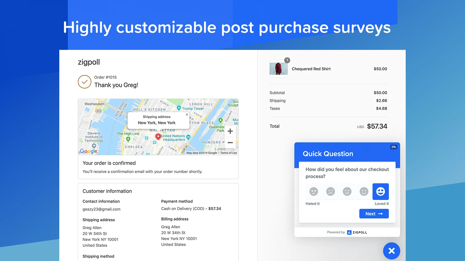Click the Taxes amount $4.68

click(x=382, y=108)
